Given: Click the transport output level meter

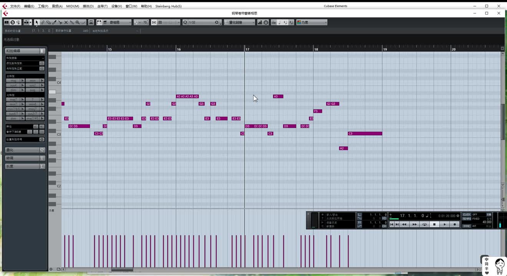Looking at the screenshot, I should (x=500, y=222).
